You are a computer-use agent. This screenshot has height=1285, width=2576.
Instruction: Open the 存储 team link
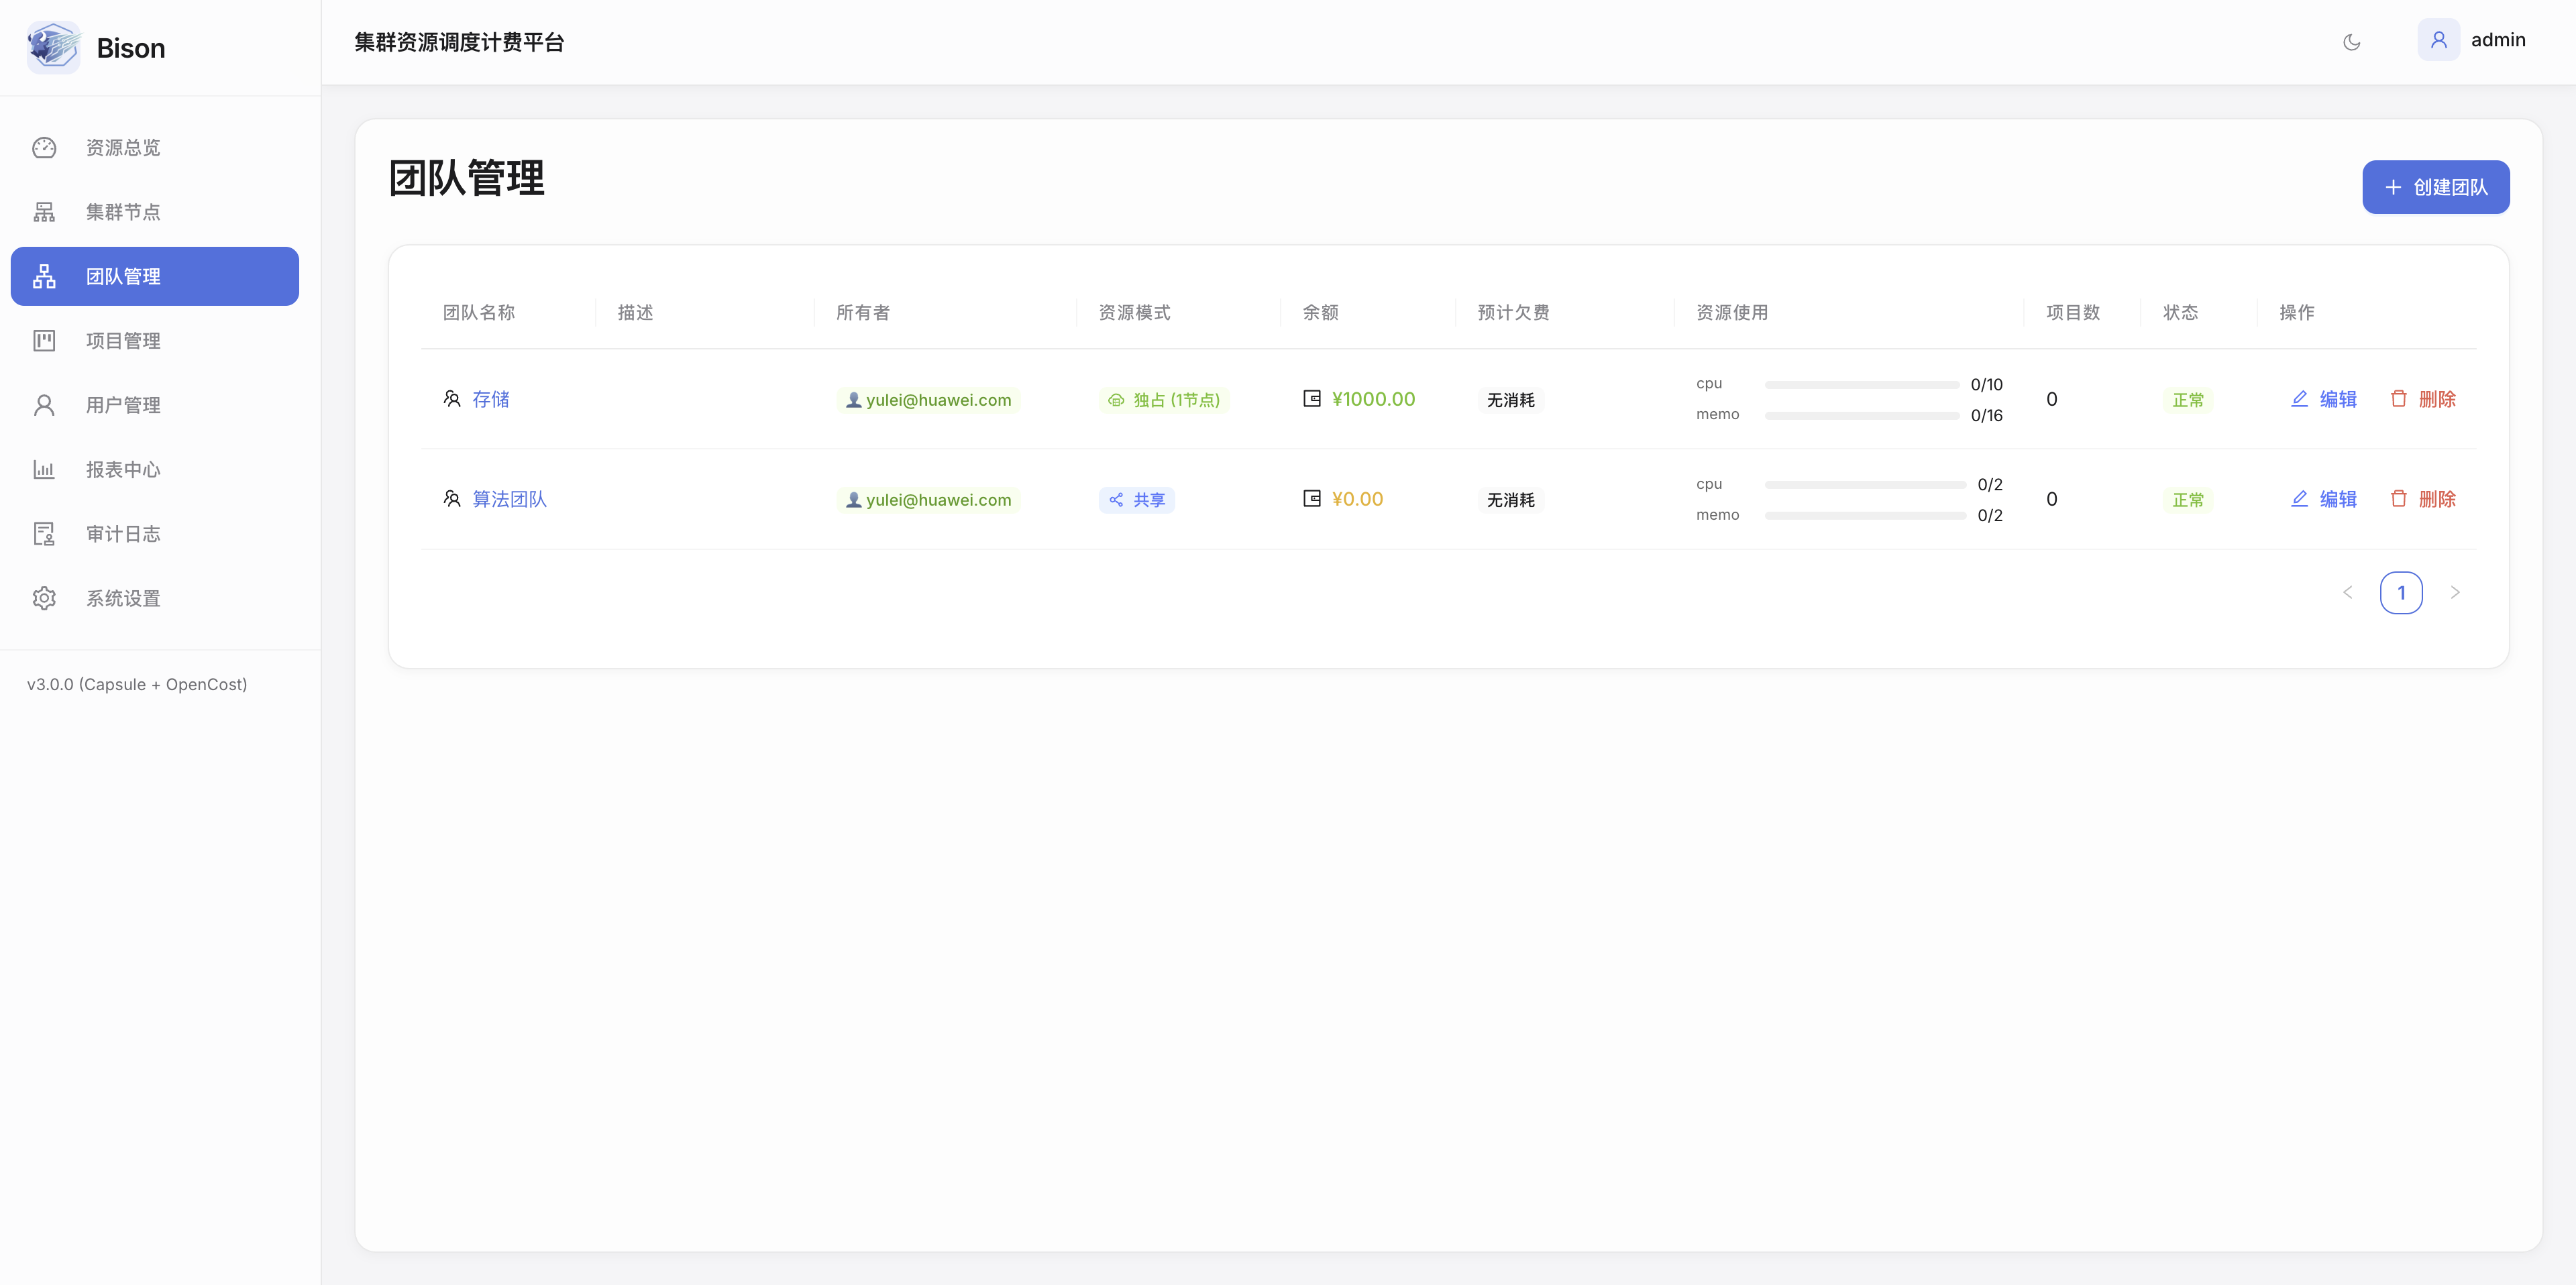[490, 399]
